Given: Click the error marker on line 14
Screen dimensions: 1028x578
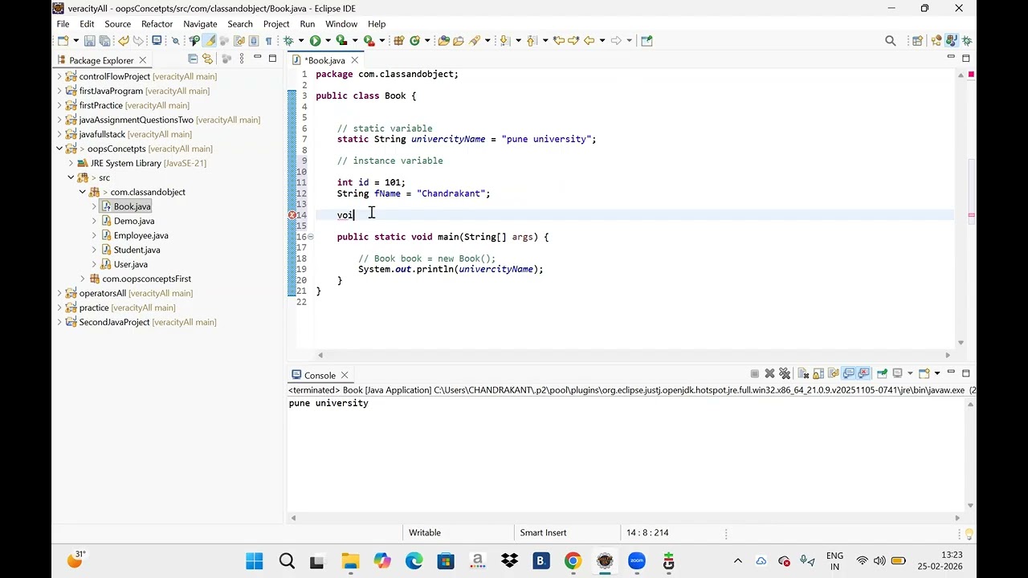Looking at the screenshot, I should click(292, 215).
